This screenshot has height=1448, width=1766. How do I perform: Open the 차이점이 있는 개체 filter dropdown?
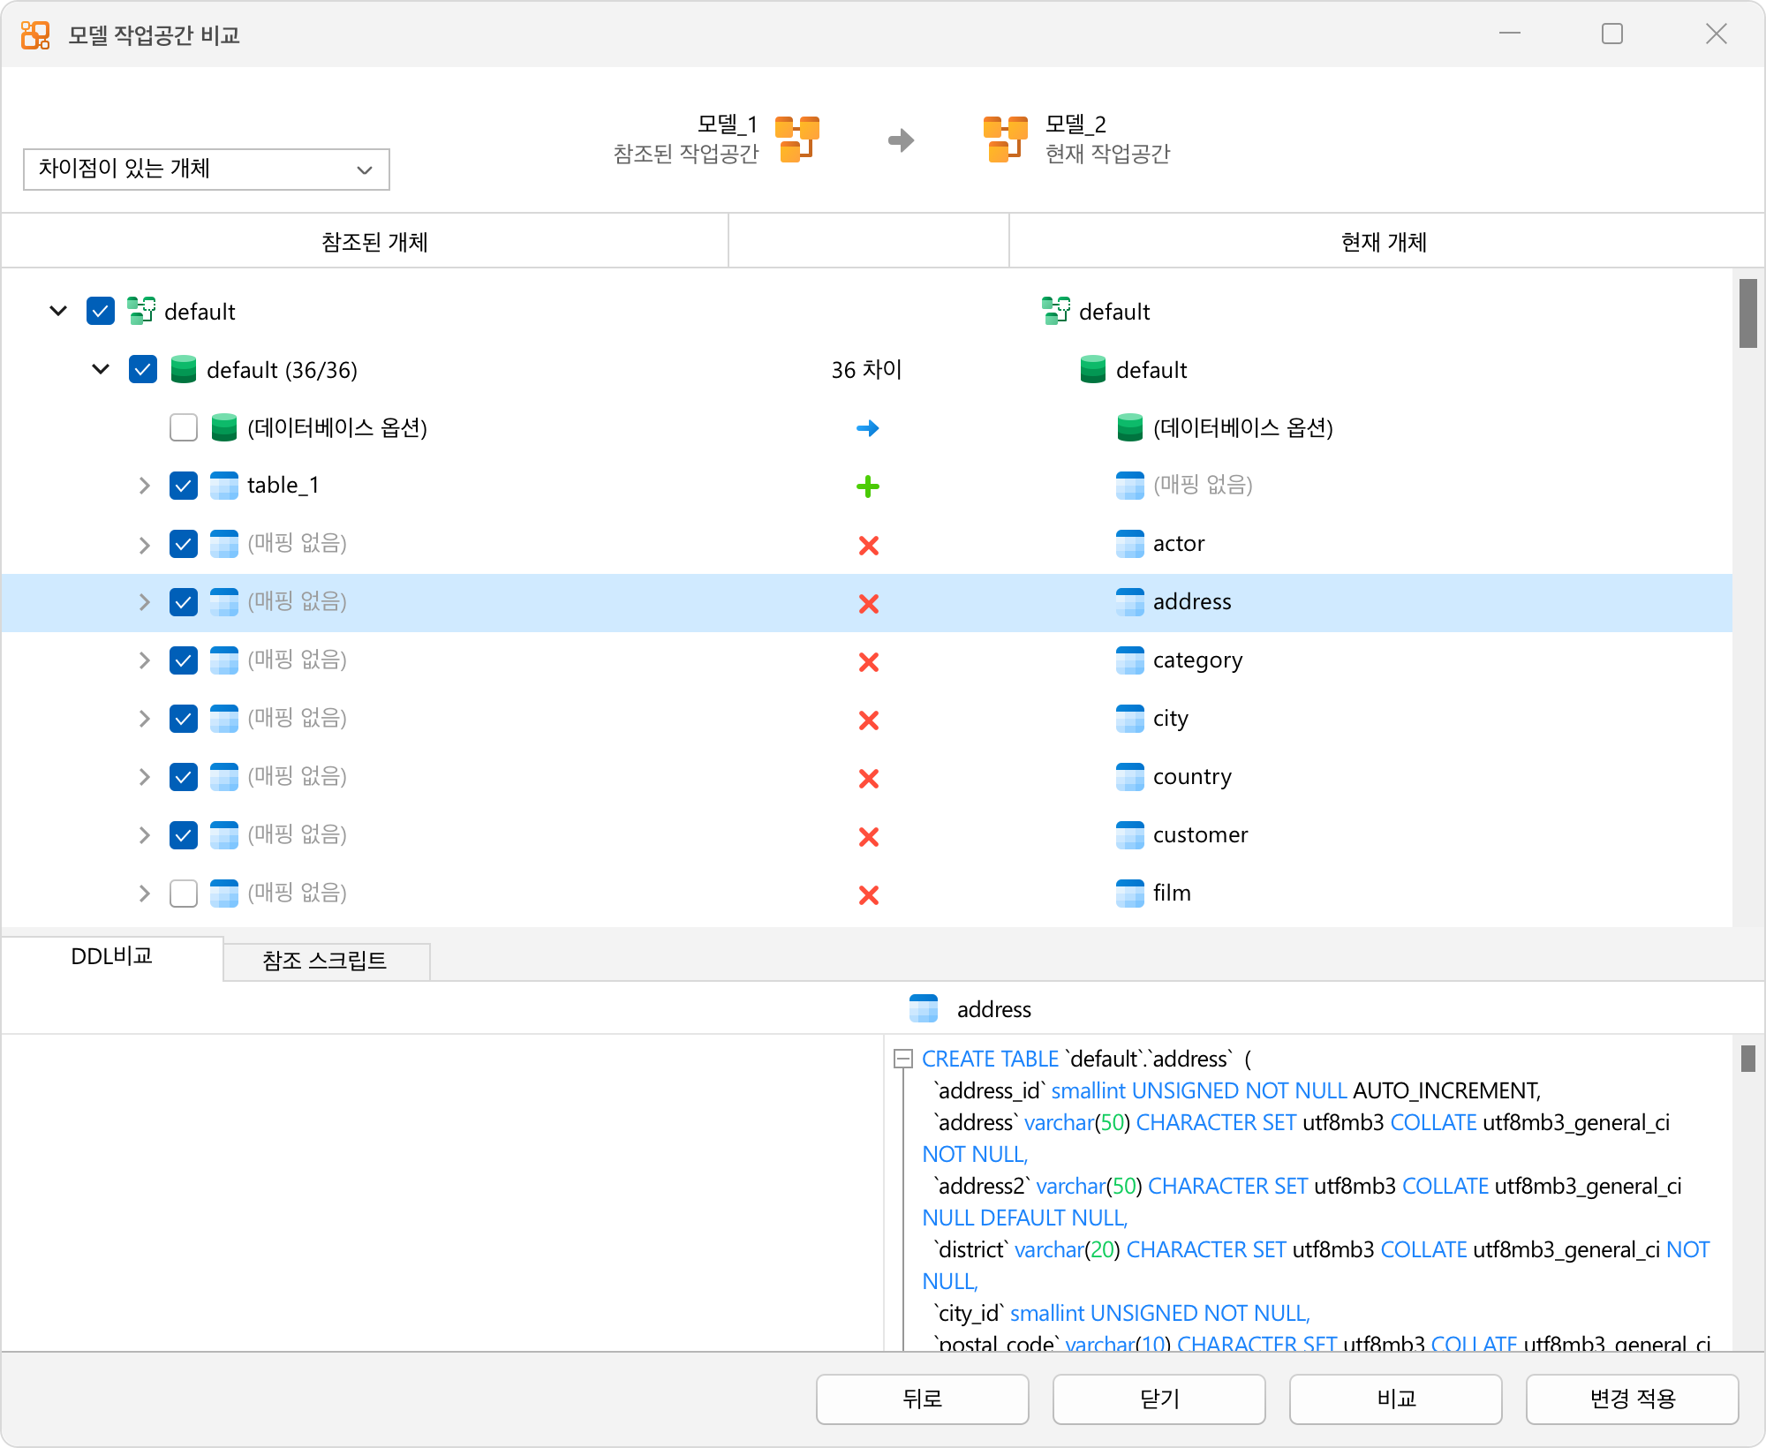[207, 169]
